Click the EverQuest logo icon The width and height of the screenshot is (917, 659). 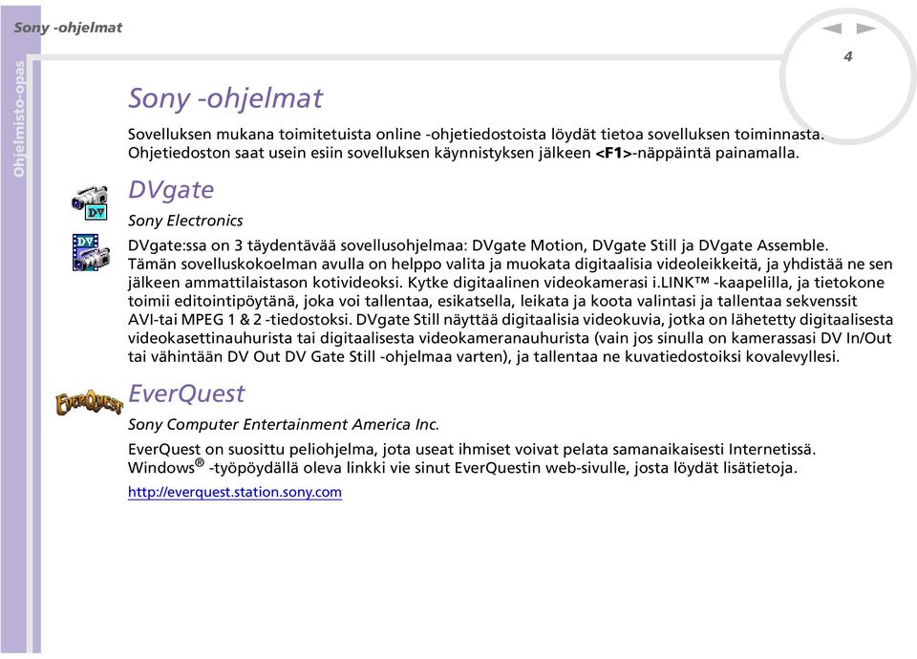click(x=90, y=403)
